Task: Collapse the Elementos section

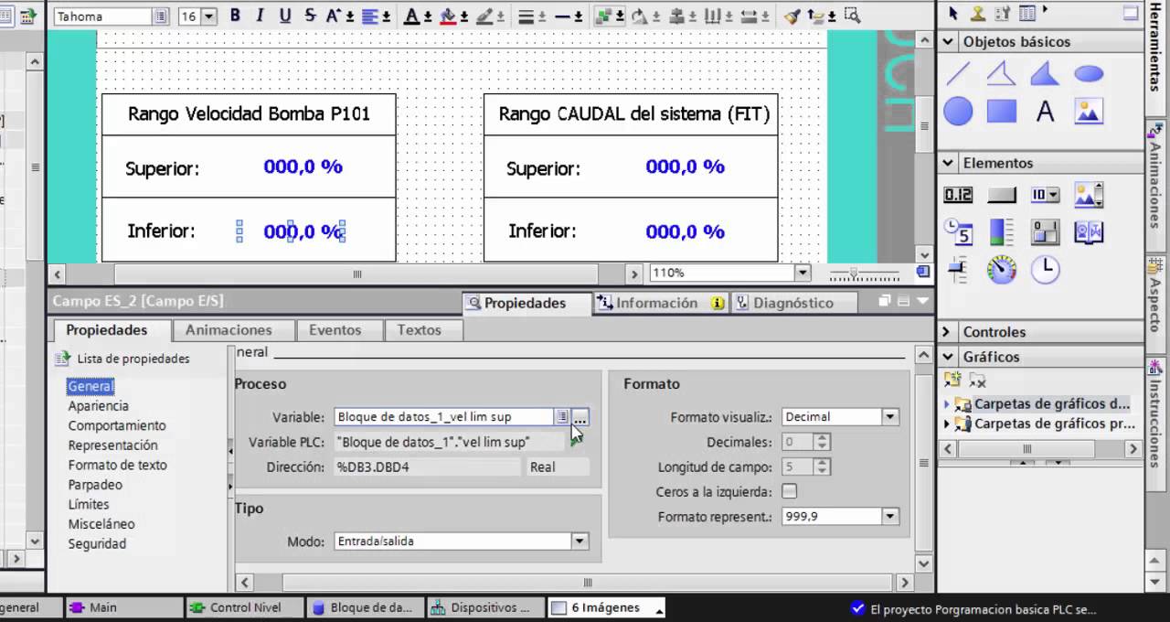Action: point(948,163)
